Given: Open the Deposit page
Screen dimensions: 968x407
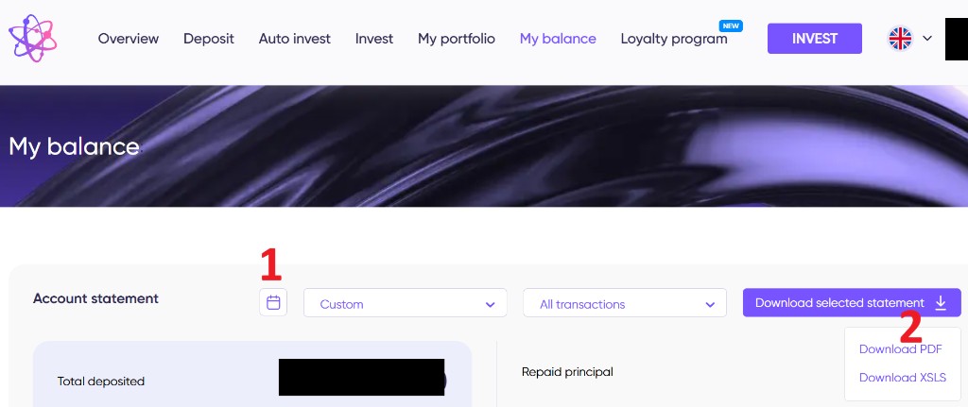Looking at the screenshot, I should [209, 39].
